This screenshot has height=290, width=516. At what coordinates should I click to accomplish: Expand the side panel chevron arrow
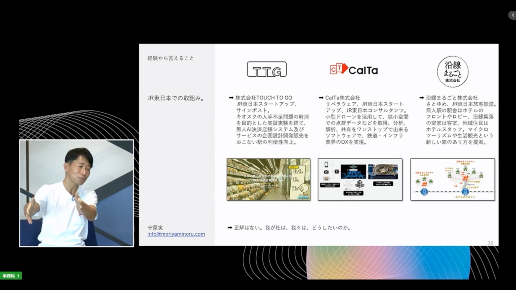[x=513, y=15]
